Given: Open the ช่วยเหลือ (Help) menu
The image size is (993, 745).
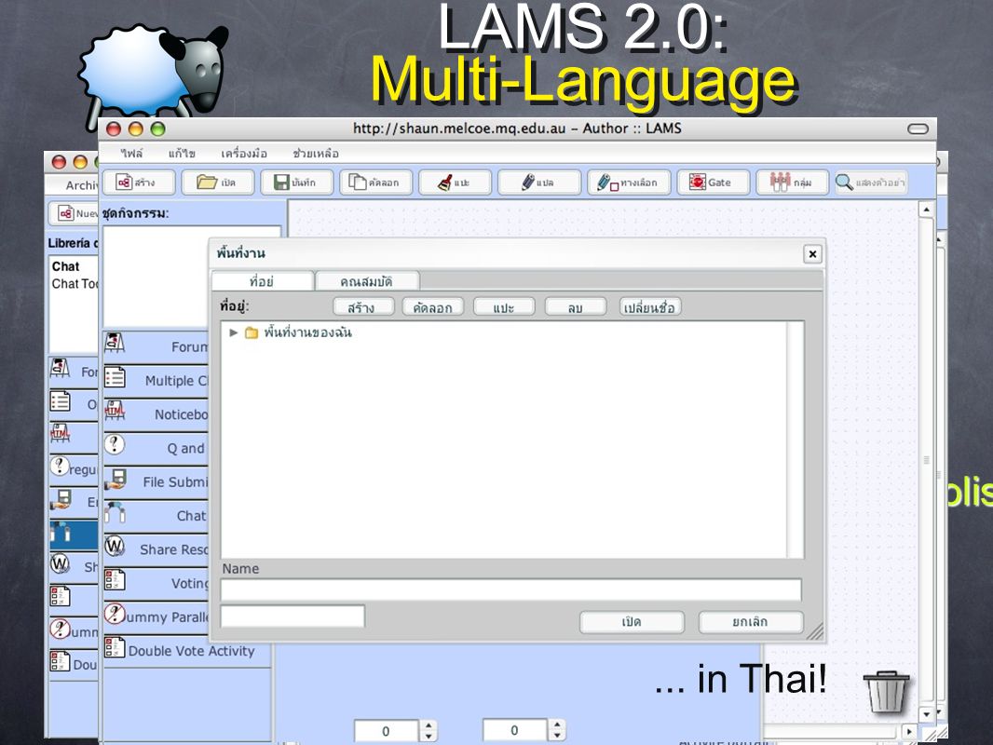Looking at the screenshot, I should coord(316,153).
